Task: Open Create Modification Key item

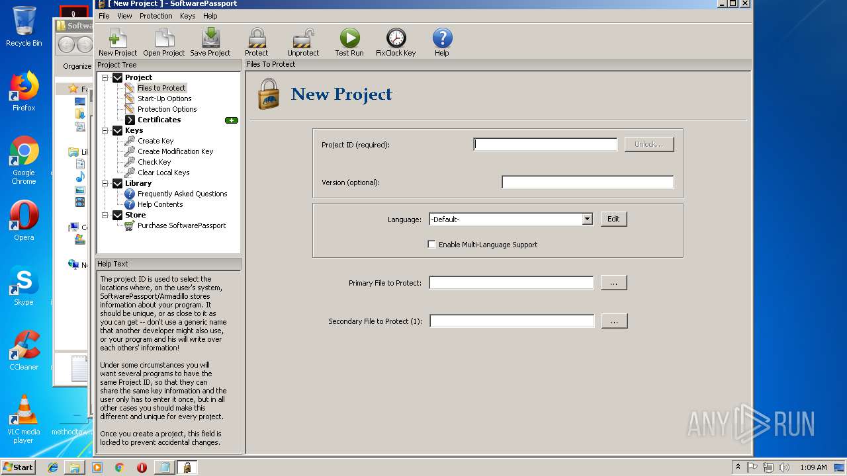Action: [x=175, y=151]
